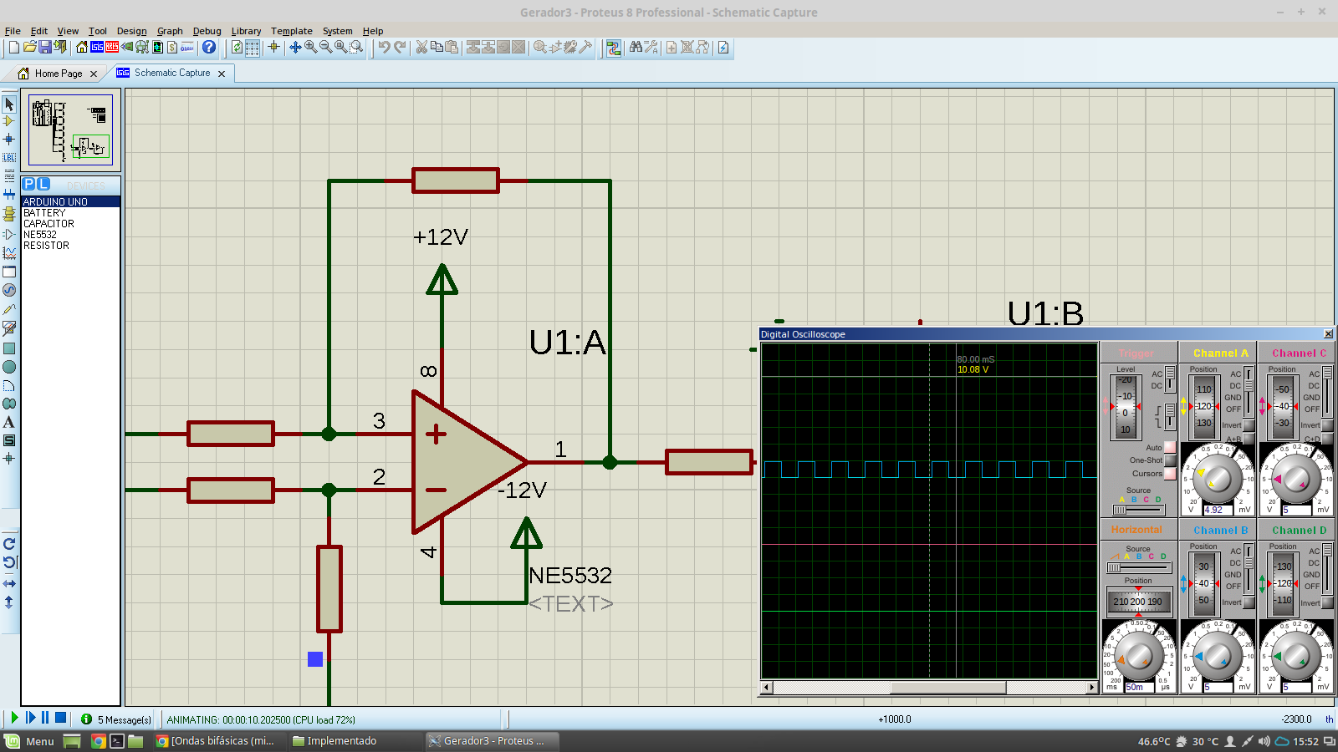Viewport: 1338px width, 752px height.
Task: Open the Implementado folder taskbar item
Action: tap(334, 741)
